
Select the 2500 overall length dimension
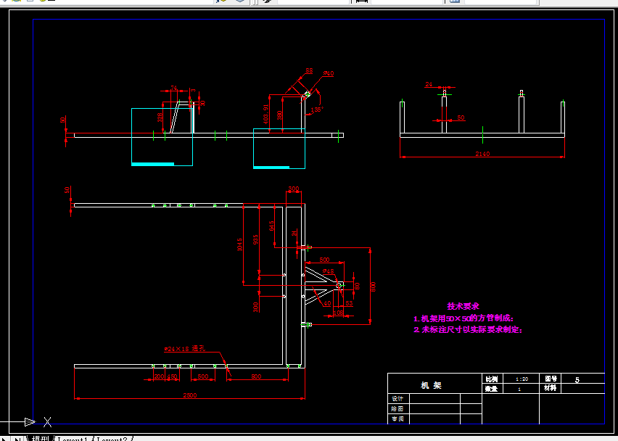189,395
